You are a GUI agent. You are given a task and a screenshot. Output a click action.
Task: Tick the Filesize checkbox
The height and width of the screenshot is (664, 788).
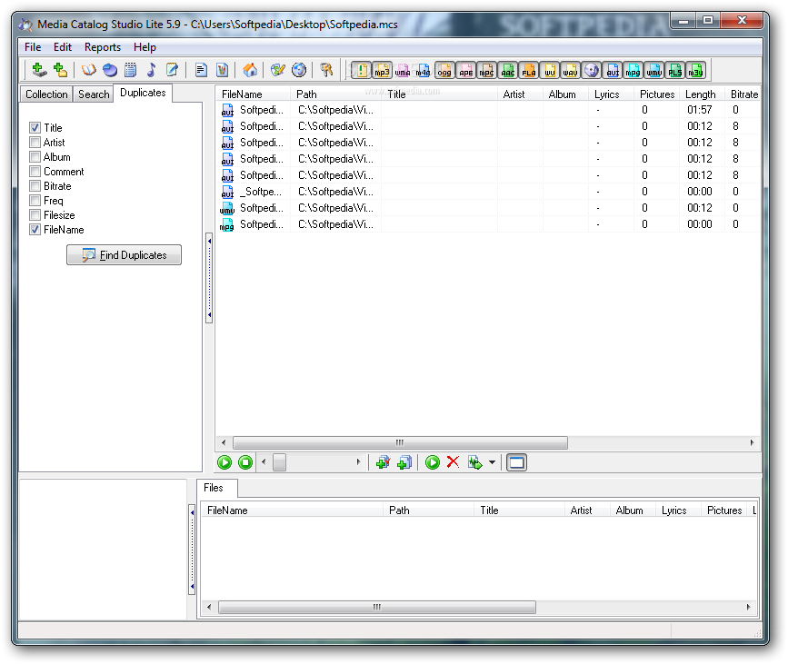point(35,215)
